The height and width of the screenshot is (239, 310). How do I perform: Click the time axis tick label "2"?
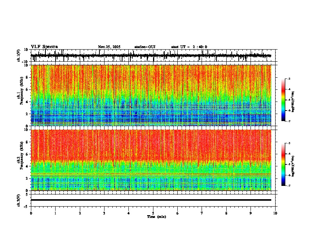pyautogui.click(x=80, y=213)
